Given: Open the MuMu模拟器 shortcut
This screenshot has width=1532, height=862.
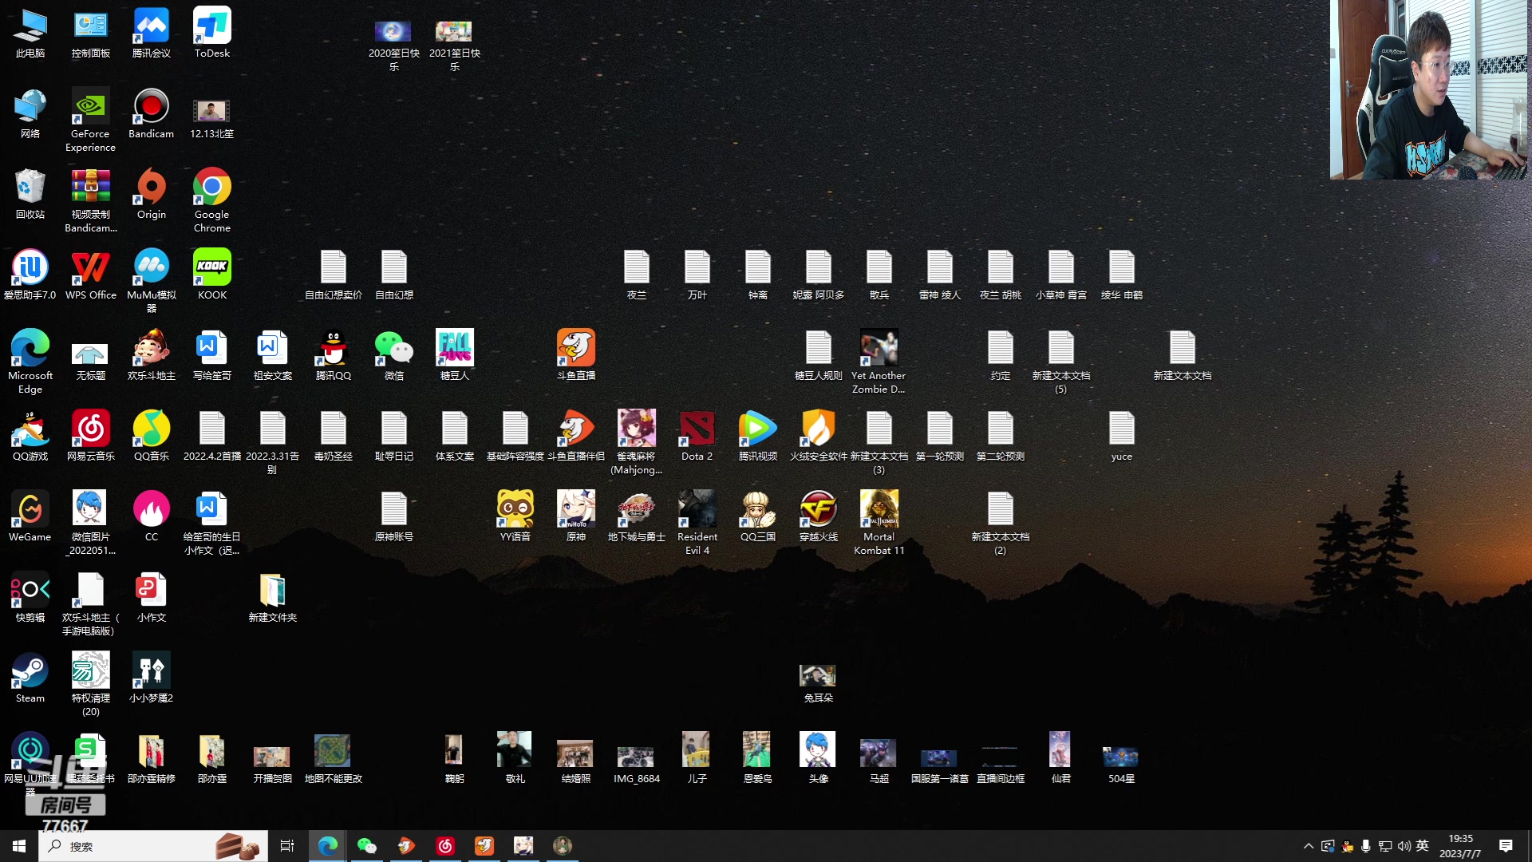Looking at the screenshot, I should (x=152, y=280).
